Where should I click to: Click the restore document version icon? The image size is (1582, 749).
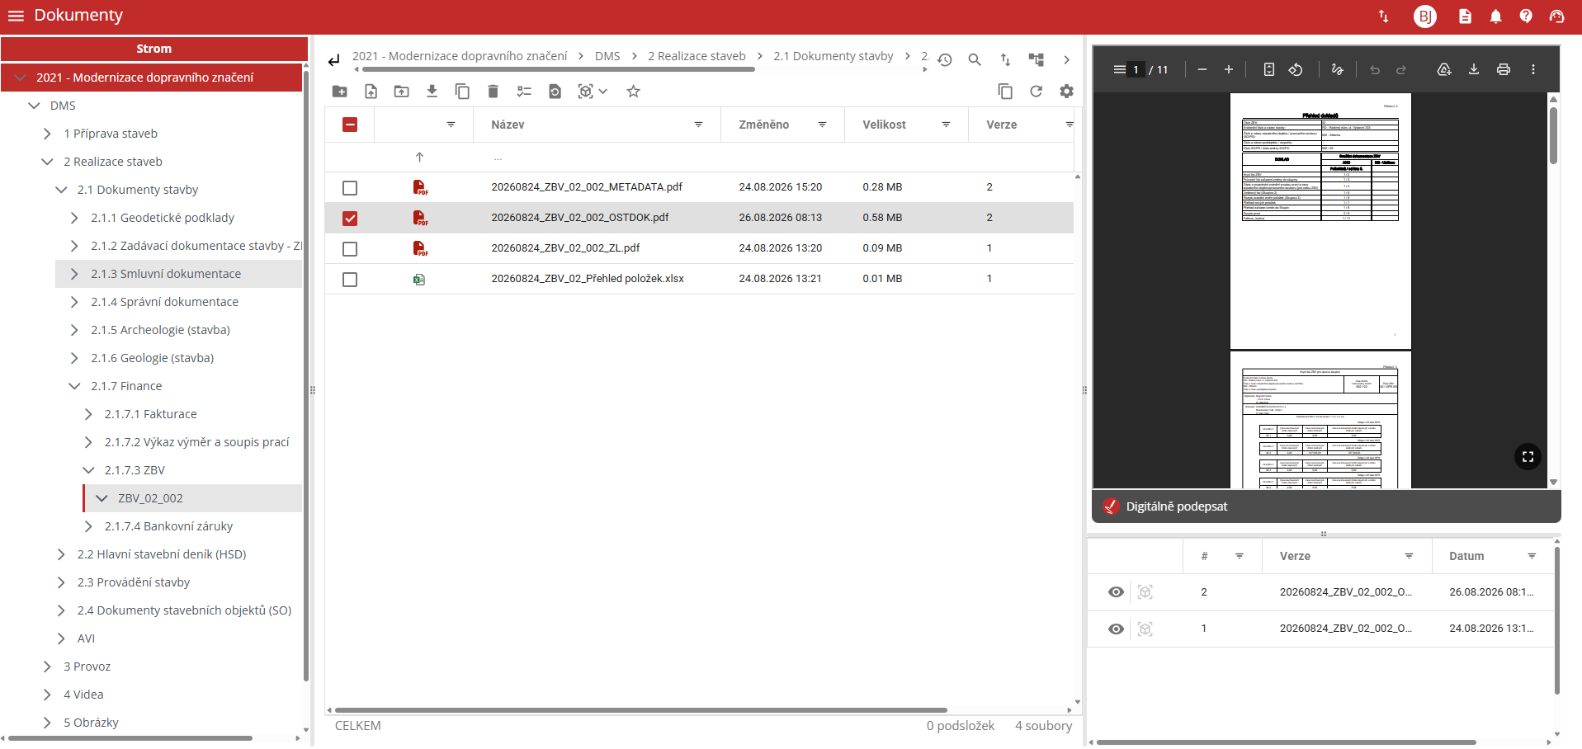[x=555, y=92]
